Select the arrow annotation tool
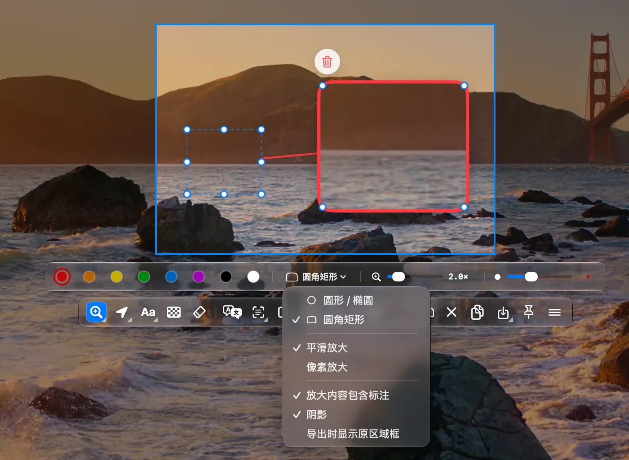Viewport: 629px width, 460px height. coord(122,312)
